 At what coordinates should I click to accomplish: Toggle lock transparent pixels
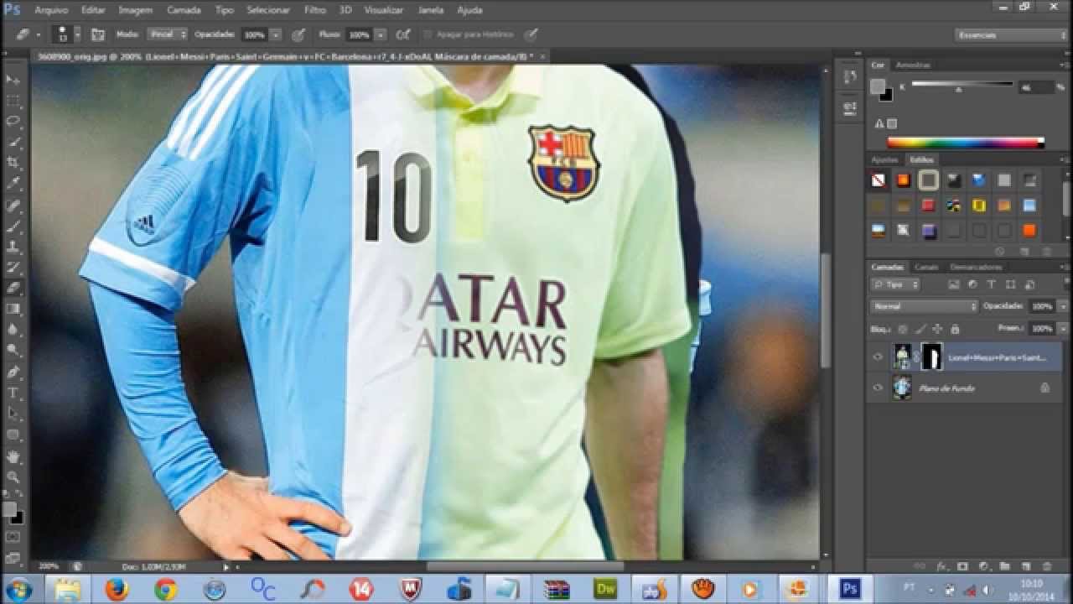click(902, 329)
